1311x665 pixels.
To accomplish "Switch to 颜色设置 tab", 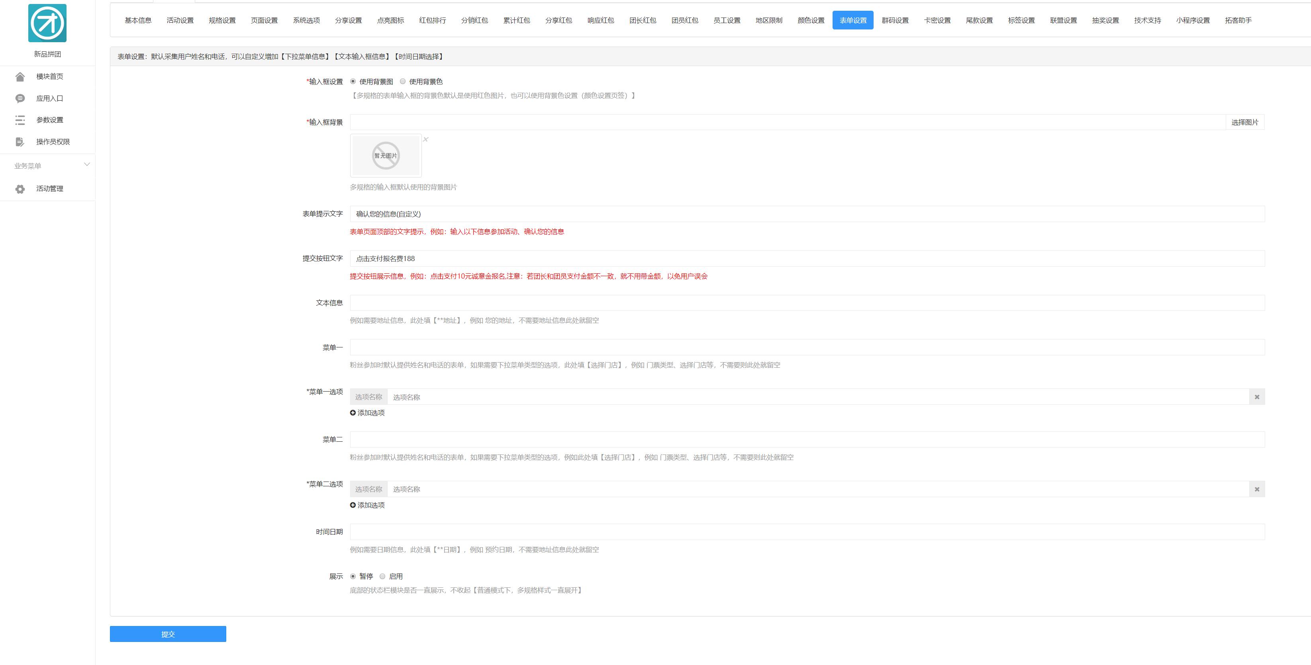I will [811, 20].
